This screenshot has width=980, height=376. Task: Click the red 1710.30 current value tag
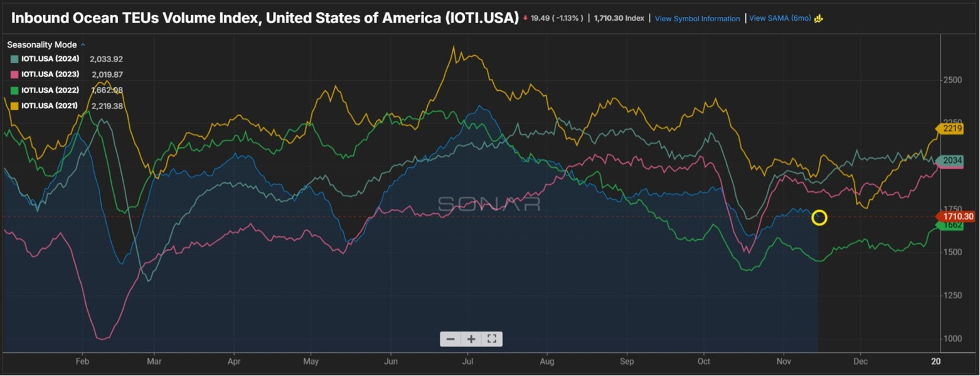click(955, 216)
